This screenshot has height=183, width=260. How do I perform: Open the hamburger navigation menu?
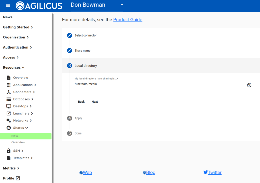pyautogui.click(x=8, y=5)
